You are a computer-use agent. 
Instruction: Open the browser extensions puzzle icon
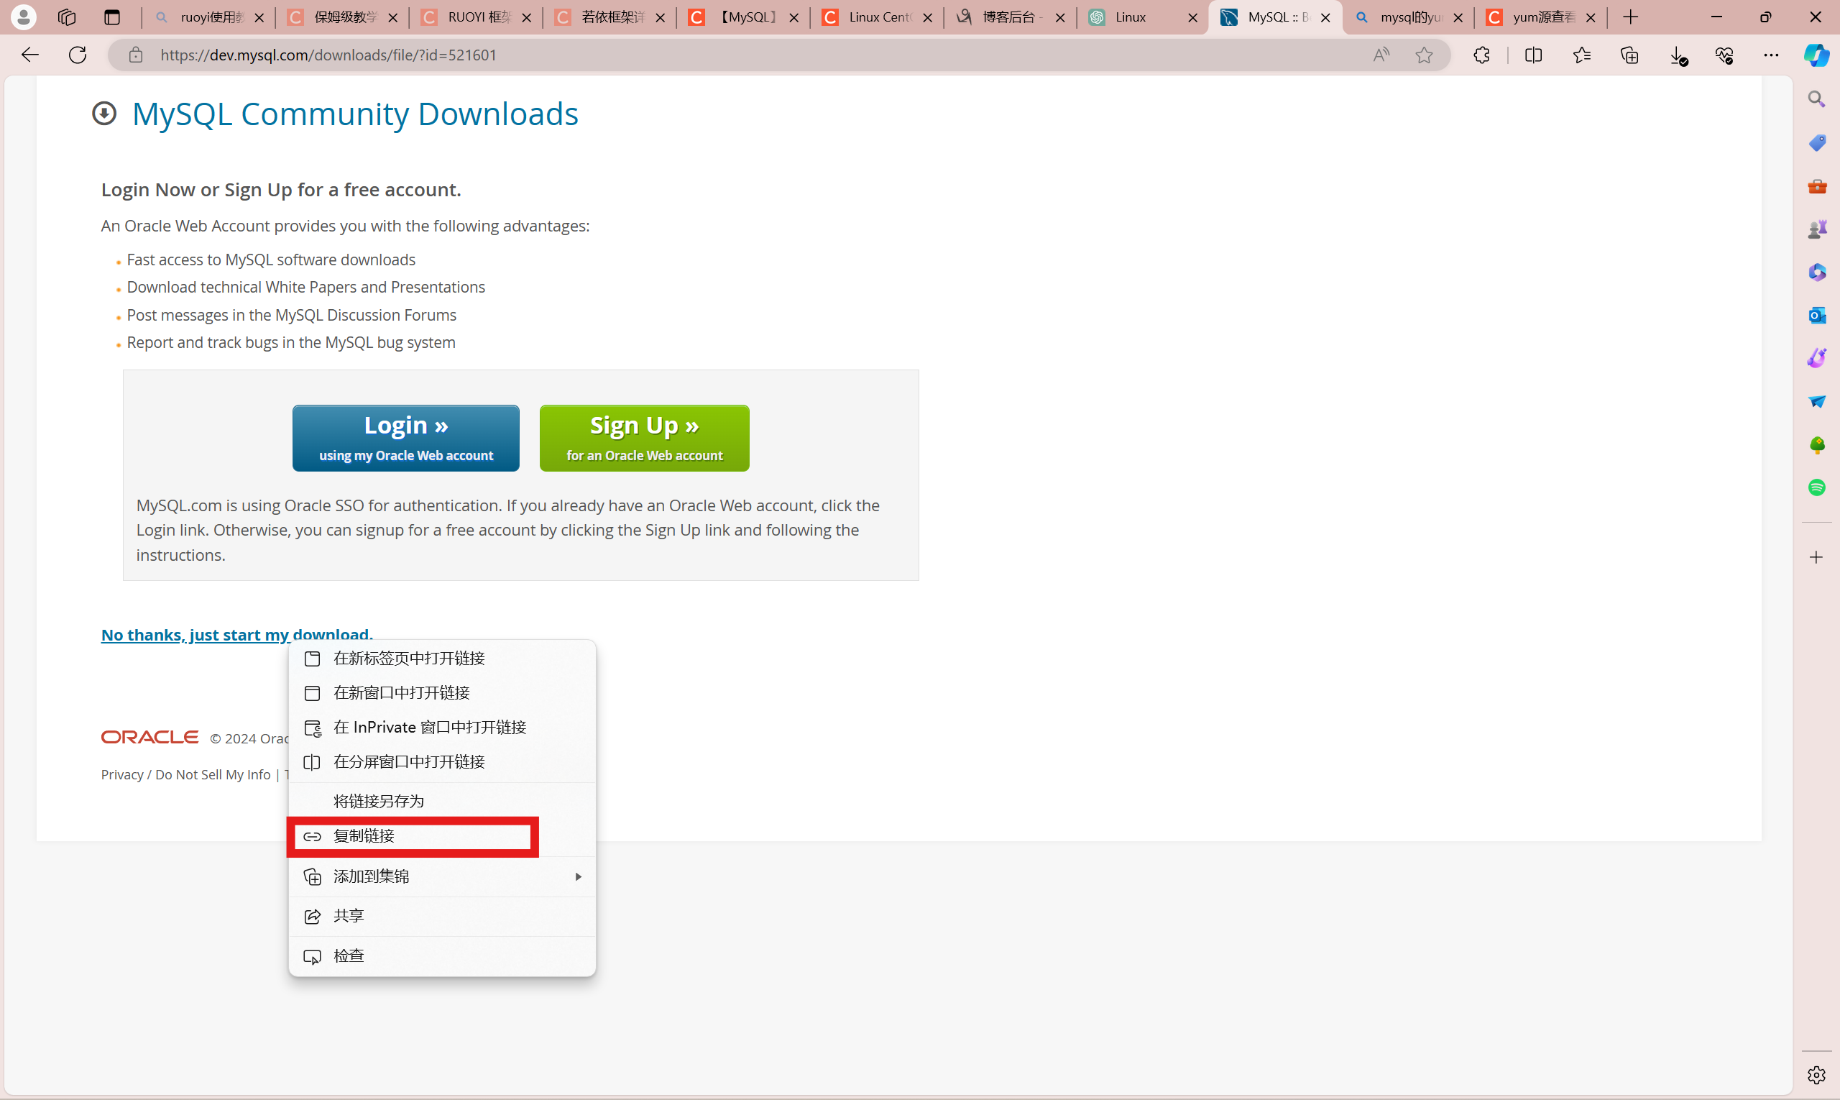tap(1481, 55)
